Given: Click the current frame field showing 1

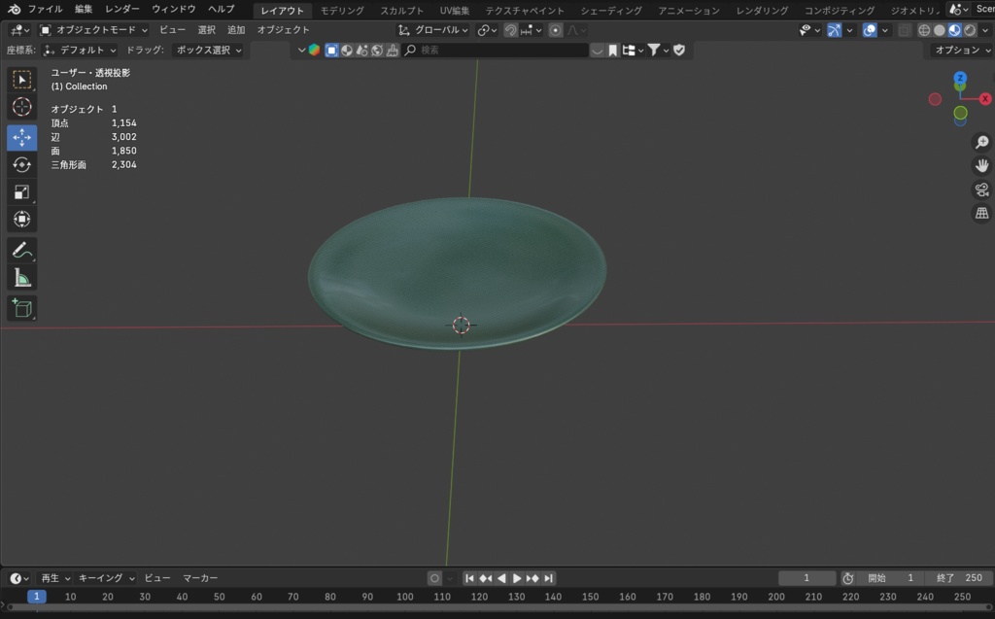Looking at the screenshot, I should [x=806, y=577].
